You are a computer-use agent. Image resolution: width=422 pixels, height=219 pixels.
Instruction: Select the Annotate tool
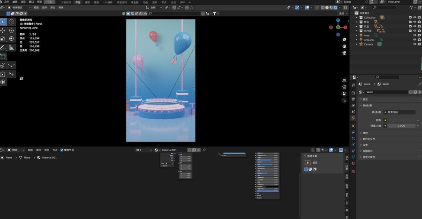pyautogui.click(x=3, y=48)
